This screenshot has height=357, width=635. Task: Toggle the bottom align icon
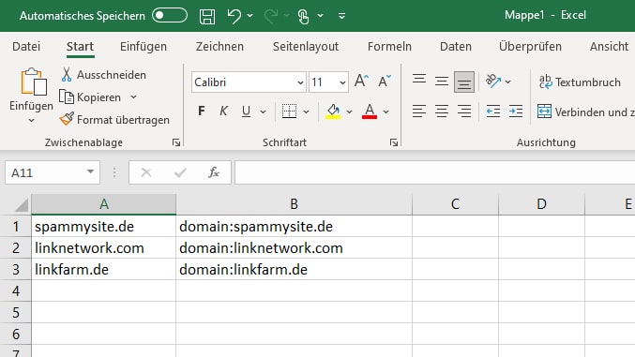pyautogui.click(x=464, y=82)
